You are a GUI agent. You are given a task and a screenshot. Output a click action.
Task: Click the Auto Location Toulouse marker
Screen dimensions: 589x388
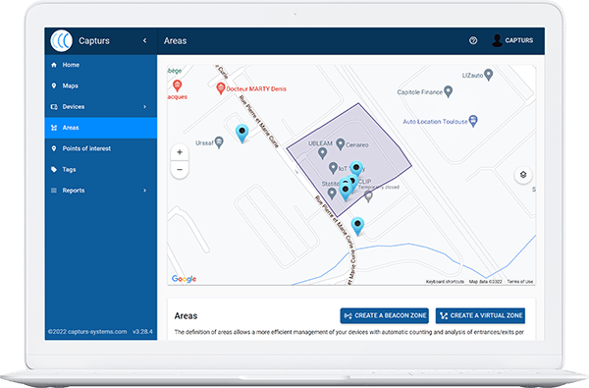tap(474, 121)
